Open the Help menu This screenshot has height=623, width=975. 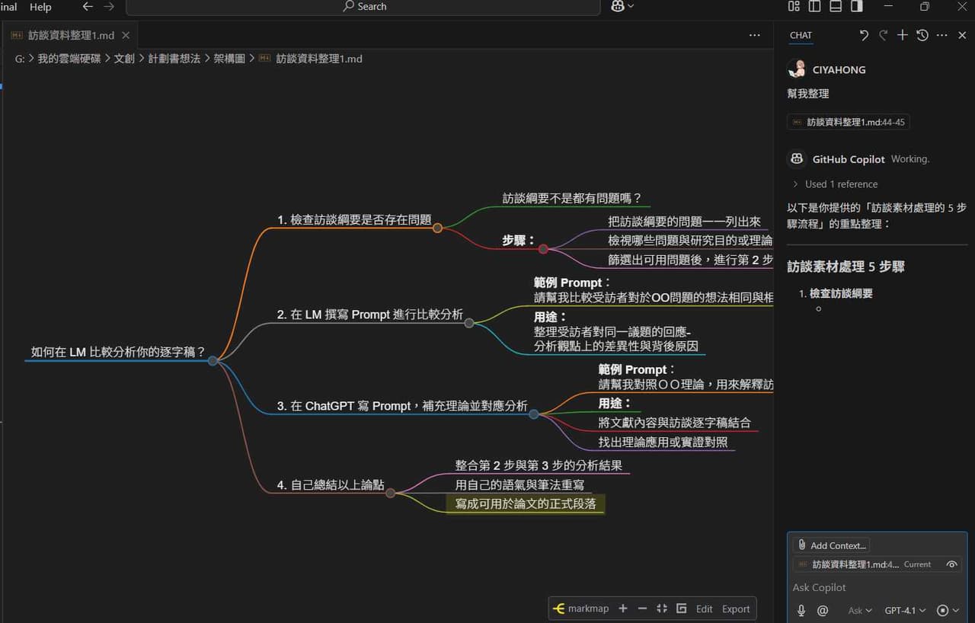(x=40, y=7)
